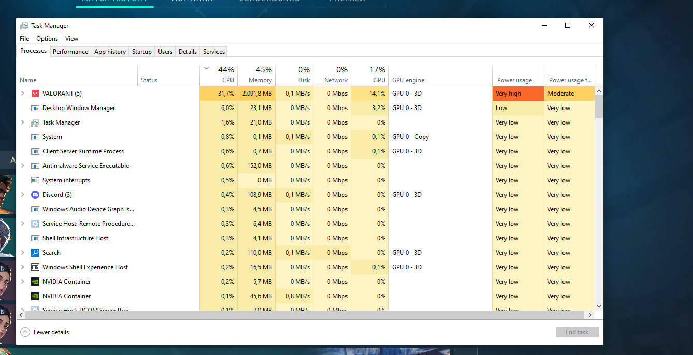Switch to the Users tab
Screen dimensions: 693x355
pos(165,52)
